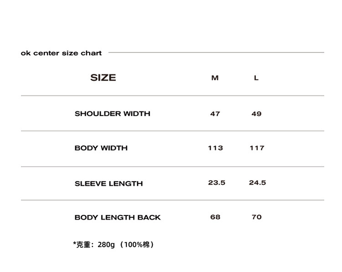342x272 pixels.
Task: Click the 'ok center size chart' title
Action: pos(61,53)
